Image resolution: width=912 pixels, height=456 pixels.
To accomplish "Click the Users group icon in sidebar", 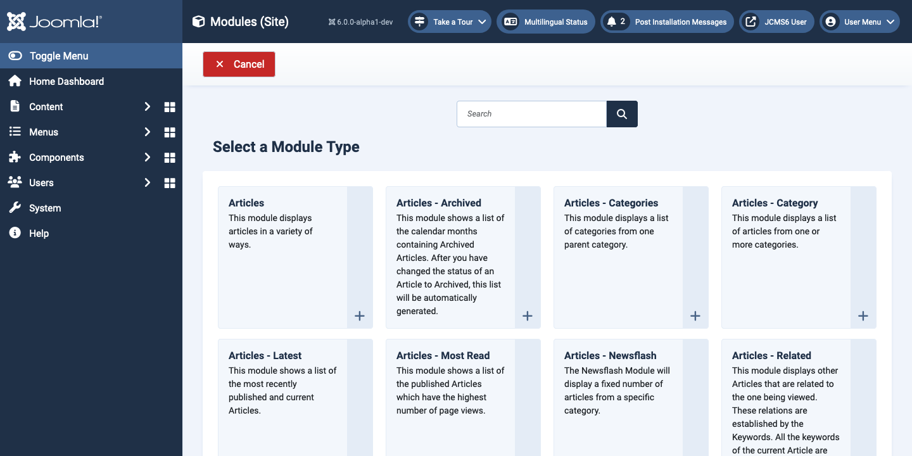I will pos(15,182).
